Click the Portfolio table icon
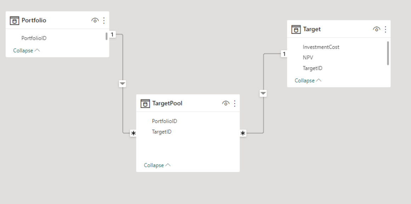Viewport: 411px width, 204px height. (15, 20)
